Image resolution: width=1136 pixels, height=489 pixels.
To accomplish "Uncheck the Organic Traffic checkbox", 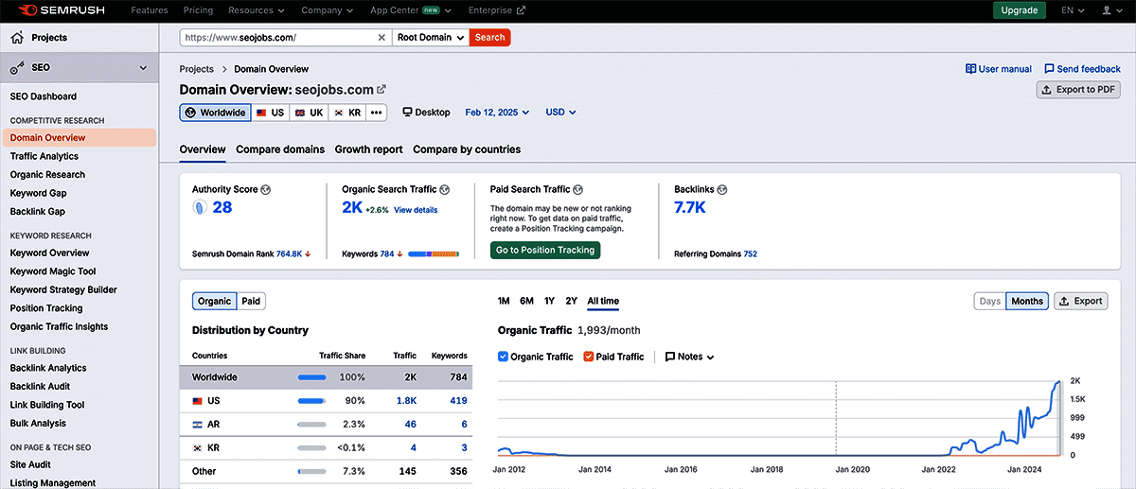I will pyautogui.click(x=503, y=357).
